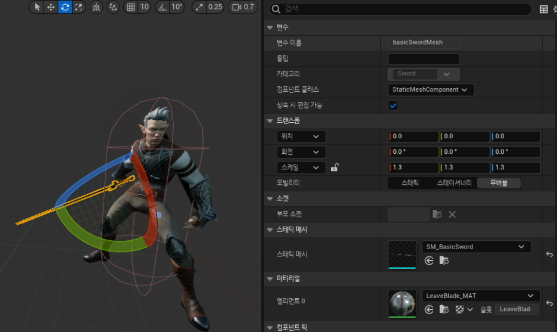This screenshot has height=332, width=557.
Task: Open the 위치 location type dropdown
Action: 301,136
